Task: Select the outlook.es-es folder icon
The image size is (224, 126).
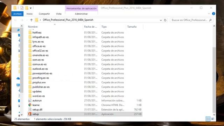Action: pos(30,69)
